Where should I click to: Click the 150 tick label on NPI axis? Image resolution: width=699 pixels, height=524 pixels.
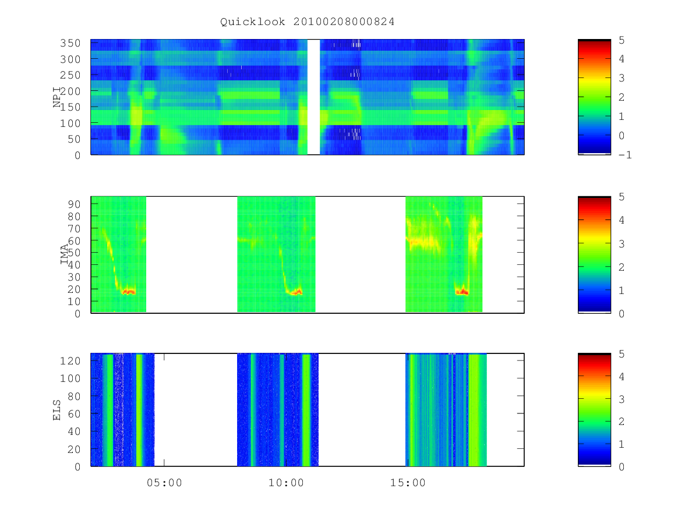click(72, 107)
